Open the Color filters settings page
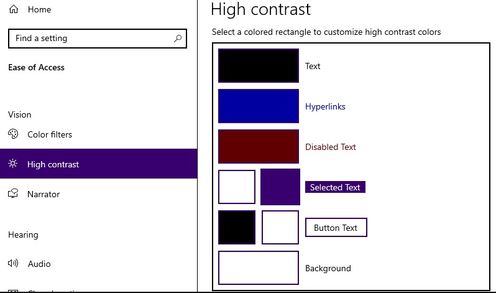The image size is (496, 293). [50, 134]
